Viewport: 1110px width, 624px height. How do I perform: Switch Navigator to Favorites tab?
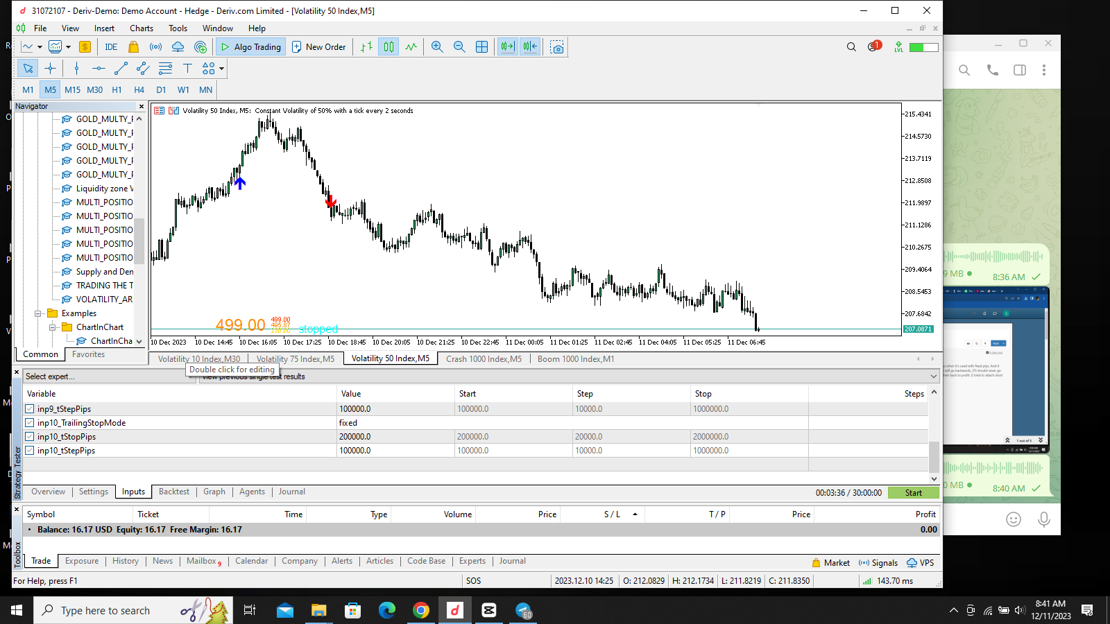coord(89,354)
